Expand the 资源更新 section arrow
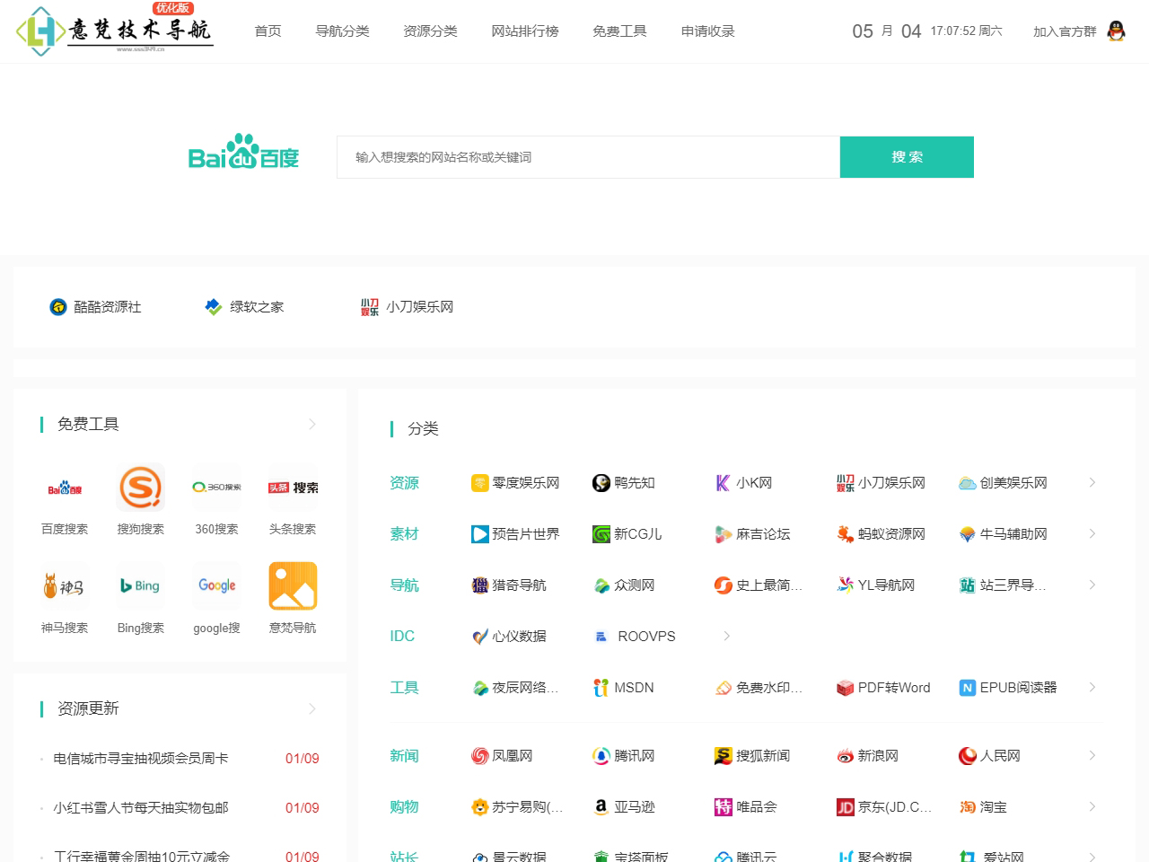 (x=312, y=708)
